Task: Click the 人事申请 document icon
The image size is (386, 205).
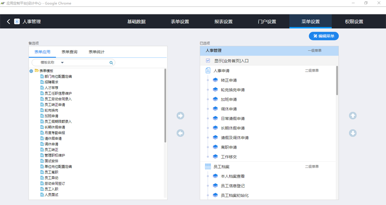Action: click(208, 71)
